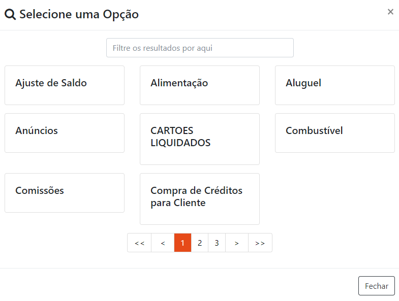Select the Aluguel option card
Screen dimensions: 399x301
coord(335,85)
